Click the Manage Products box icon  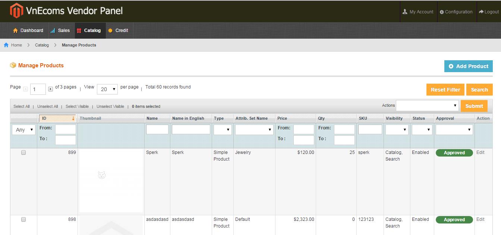click(x=13, y=65)
